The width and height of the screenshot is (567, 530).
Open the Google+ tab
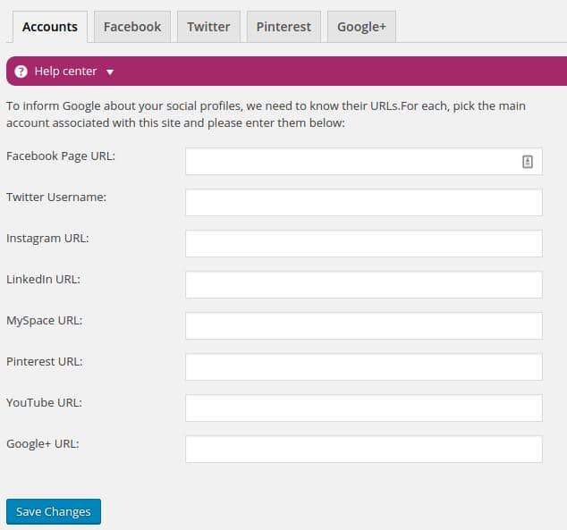click(x=361, y=27)
